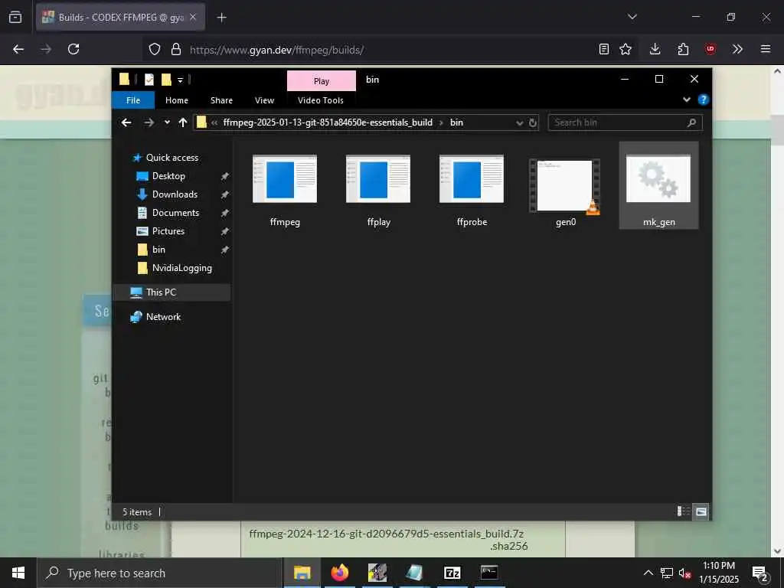Screen dimensions: 784x588
Task: Open Pictures in navigation pane
Action: coord(168,231)
